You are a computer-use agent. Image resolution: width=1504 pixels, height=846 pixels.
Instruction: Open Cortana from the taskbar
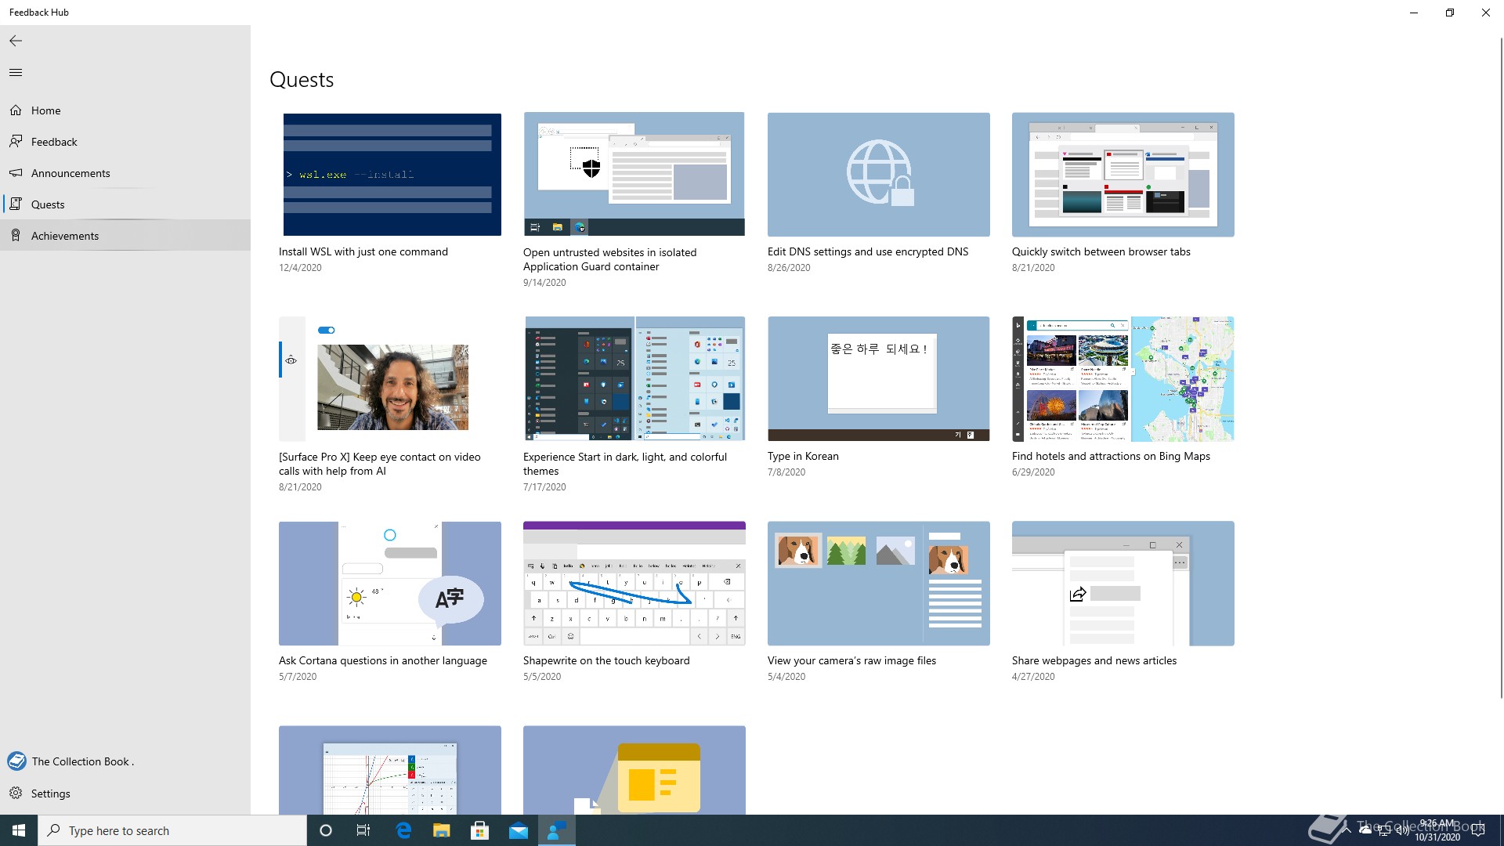pos(326,830)
